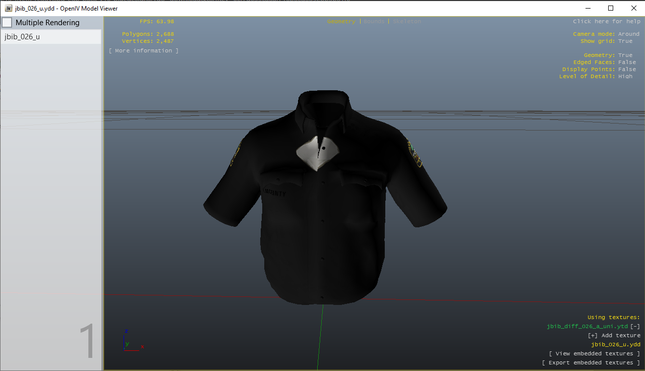Change the Camera mode setting

click(606, 34)
